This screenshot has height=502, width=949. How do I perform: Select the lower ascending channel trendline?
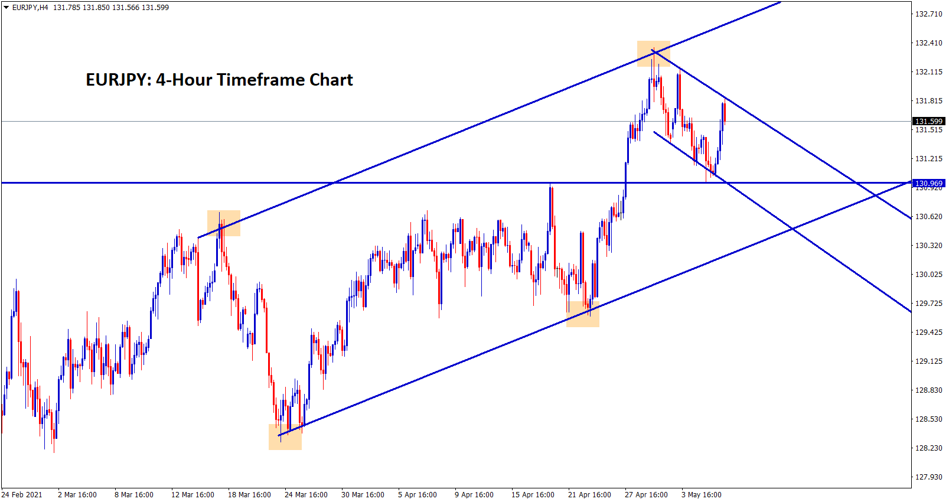pyautogui.click(x=595, y=309)
